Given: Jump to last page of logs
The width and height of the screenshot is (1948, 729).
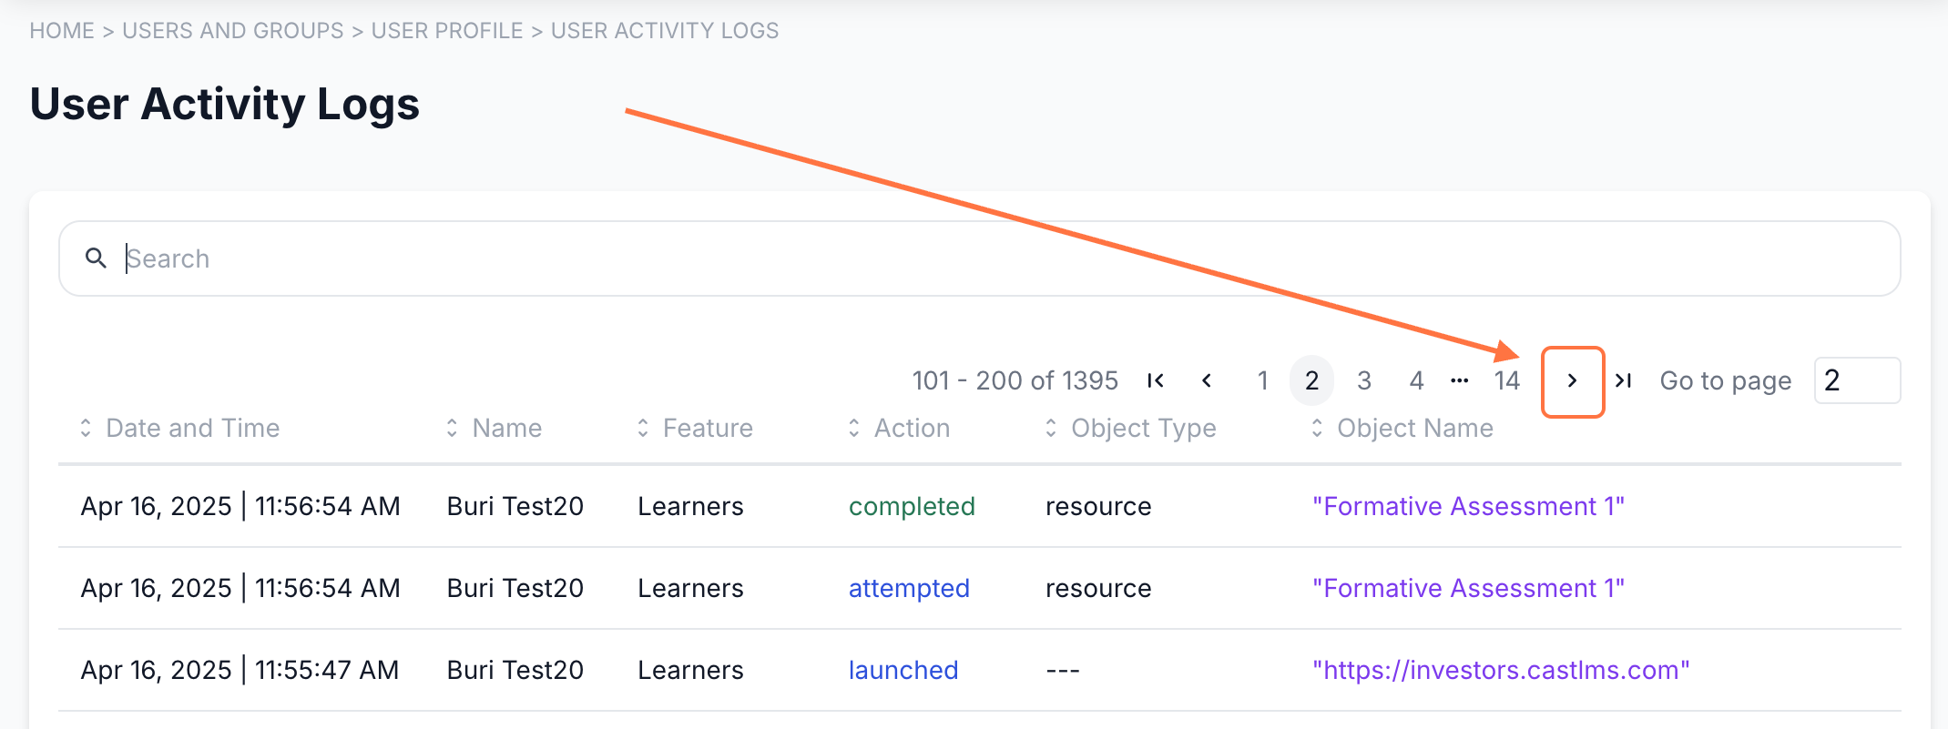Looking at the screenshot, I should tap(1623, 380).
